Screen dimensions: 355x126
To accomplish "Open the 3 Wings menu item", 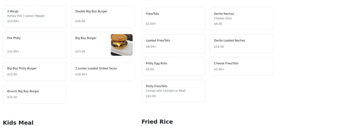I will click(x=34, y=16).
